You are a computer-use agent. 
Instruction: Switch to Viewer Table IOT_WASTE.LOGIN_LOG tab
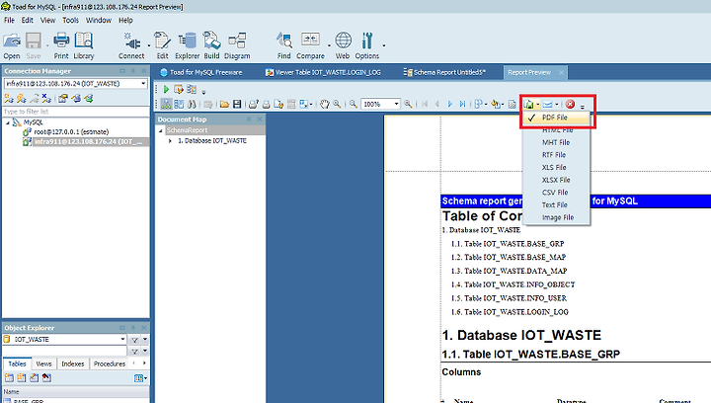(x=323, y=72)
